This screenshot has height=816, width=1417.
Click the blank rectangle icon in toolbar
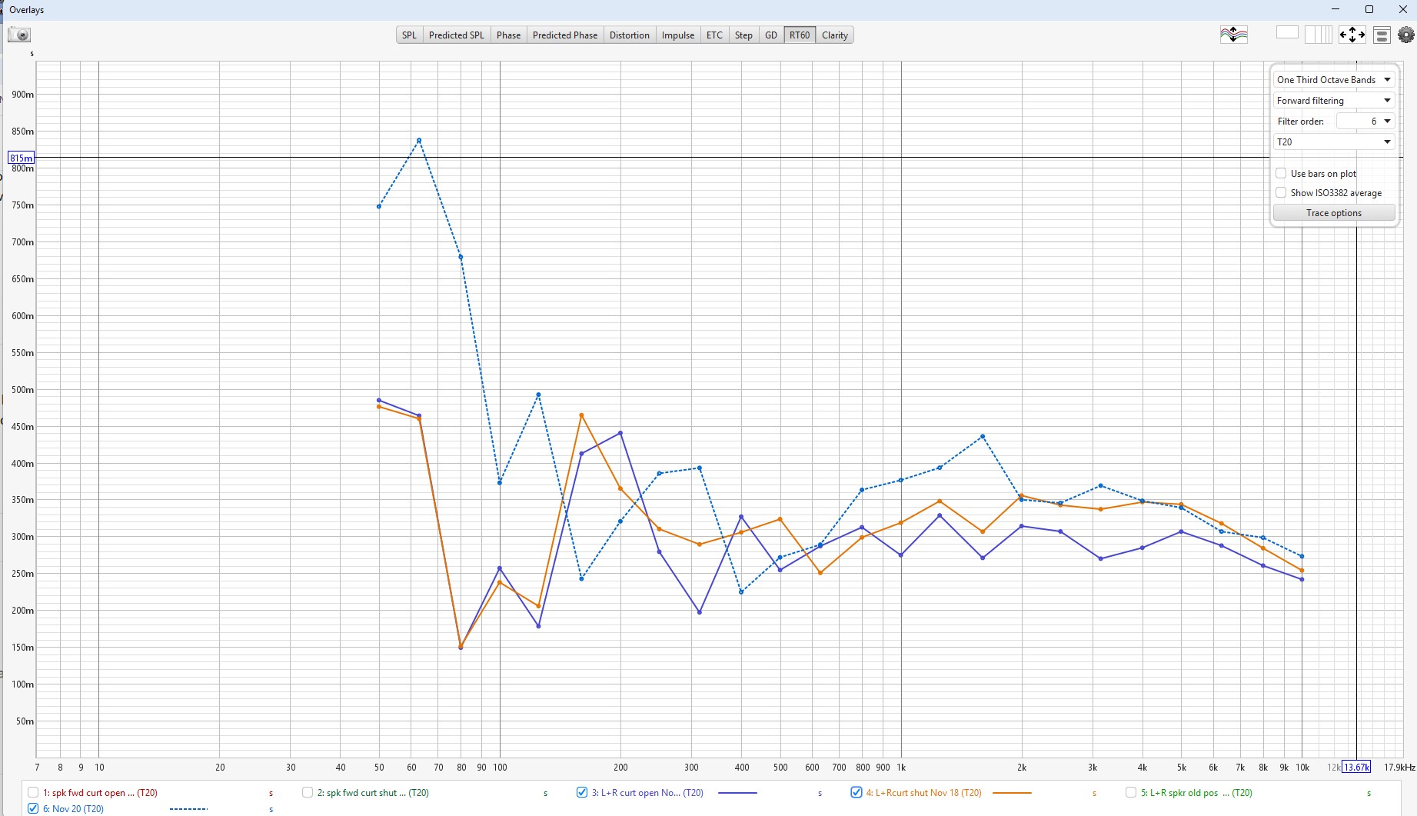[1286, 33]
